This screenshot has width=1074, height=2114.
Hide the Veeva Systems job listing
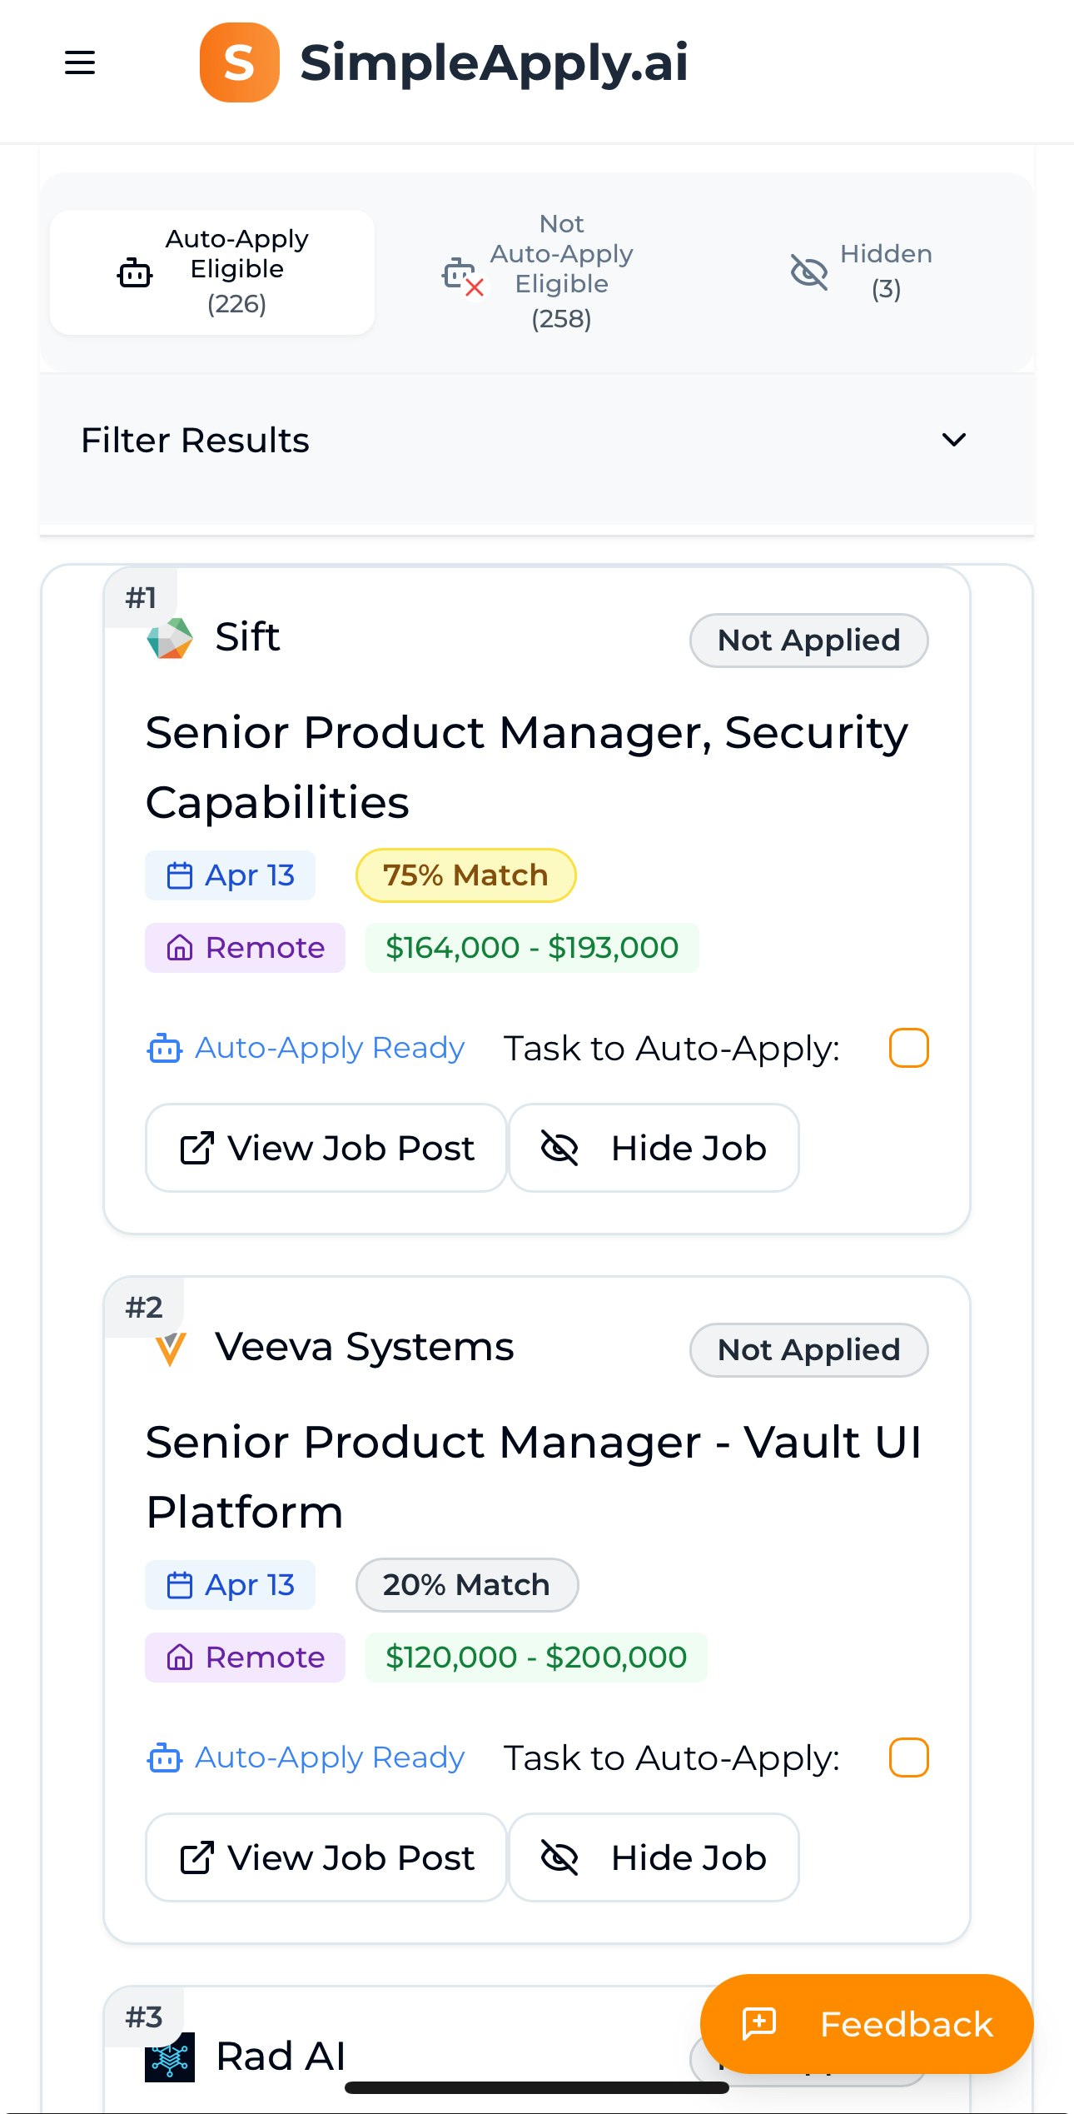coord(654,1857)
